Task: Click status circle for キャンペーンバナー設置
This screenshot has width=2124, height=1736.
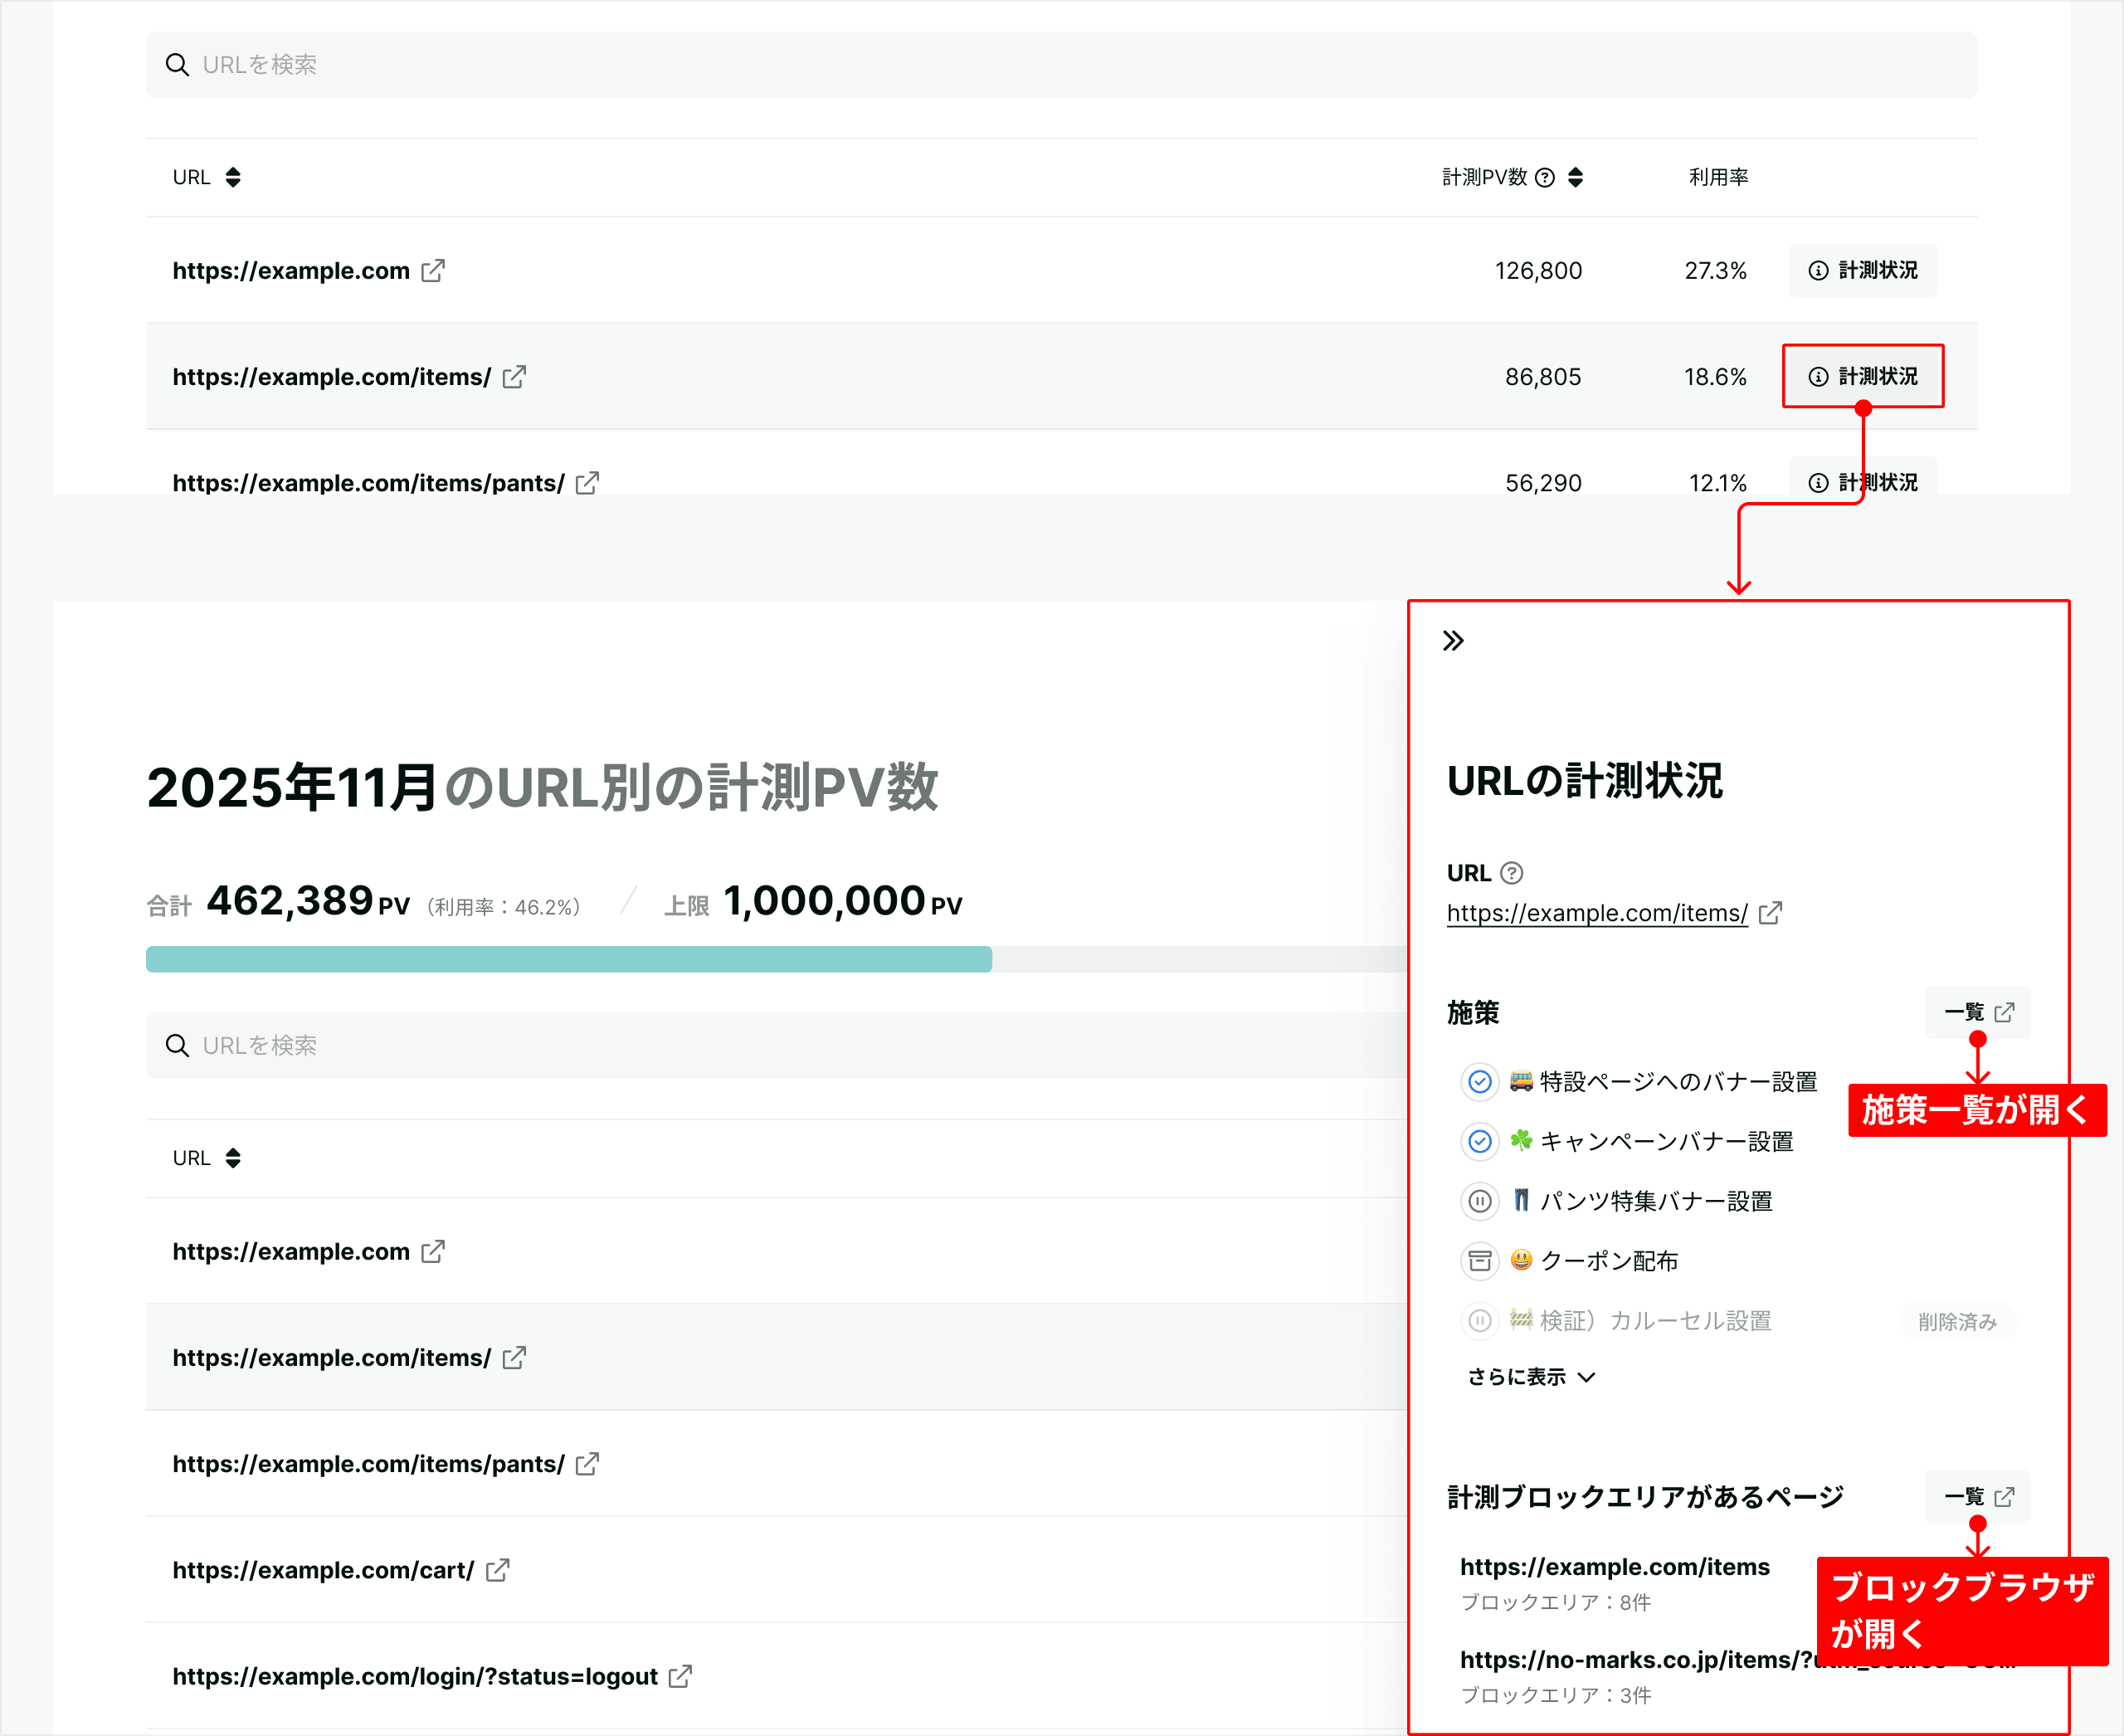Action: pyautogui.click(x=1480, y=1142)
